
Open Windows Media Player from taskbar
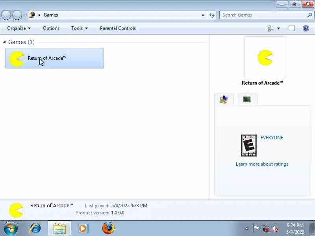83,229
